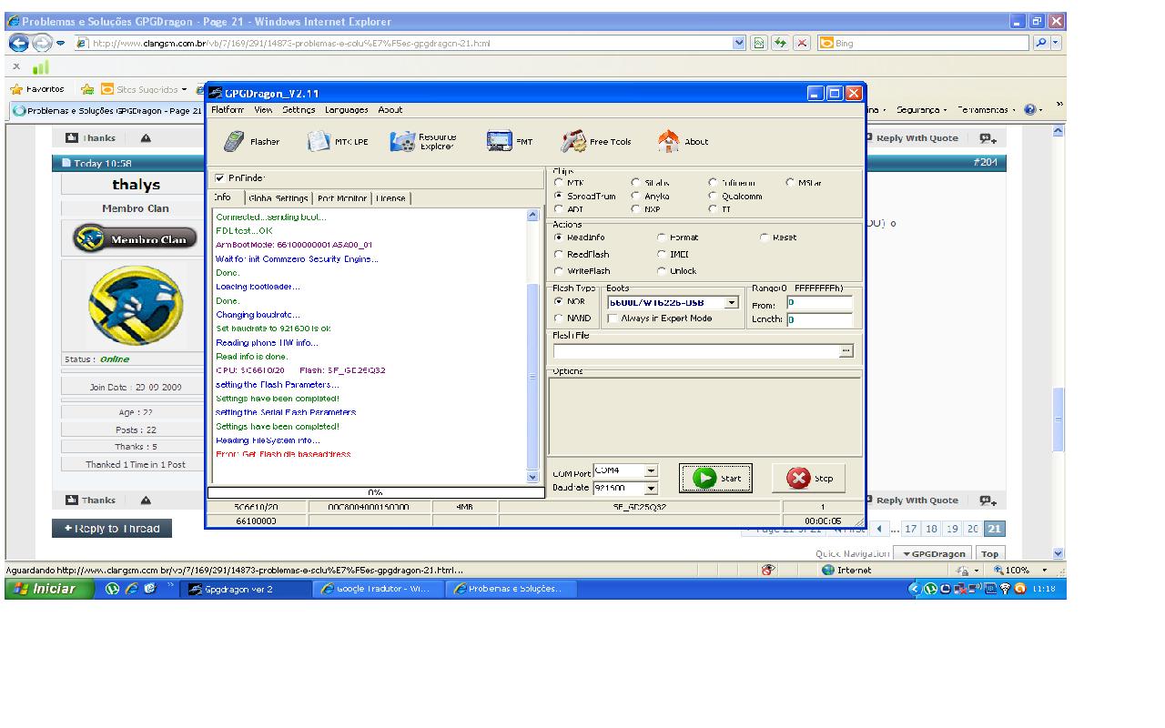Open the Baudrate dropdown
1165x728 pixels.
(651, 489)
